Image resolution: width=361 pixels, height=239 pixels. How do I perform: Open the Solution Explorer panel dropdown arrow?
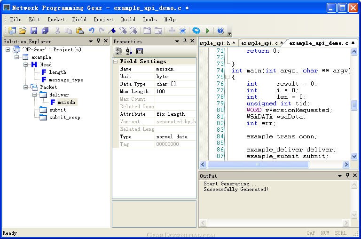[91, 41]
